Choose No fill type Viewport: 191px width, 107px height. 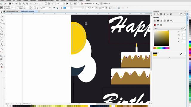[x=155, y=21]
